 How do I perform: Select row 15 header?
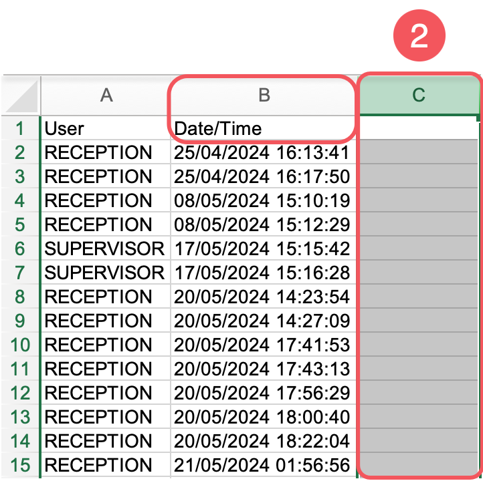click(20, 465)
